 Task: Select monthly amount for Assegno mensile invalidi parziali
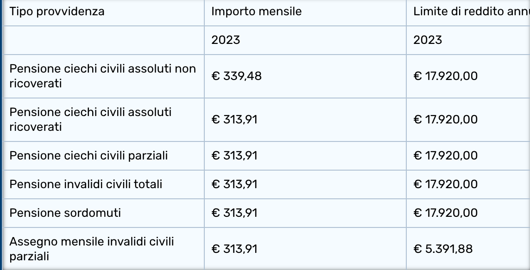coord(234,249)
